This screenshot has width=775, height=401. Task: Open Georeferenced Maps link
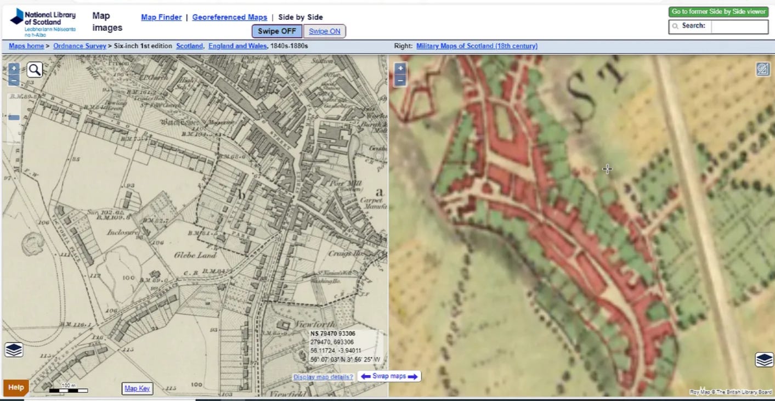pyautogui.click(x=230, y=17)
